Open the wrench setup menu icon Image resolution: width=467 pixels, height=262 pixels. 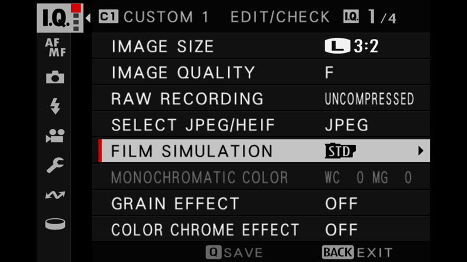55,165
